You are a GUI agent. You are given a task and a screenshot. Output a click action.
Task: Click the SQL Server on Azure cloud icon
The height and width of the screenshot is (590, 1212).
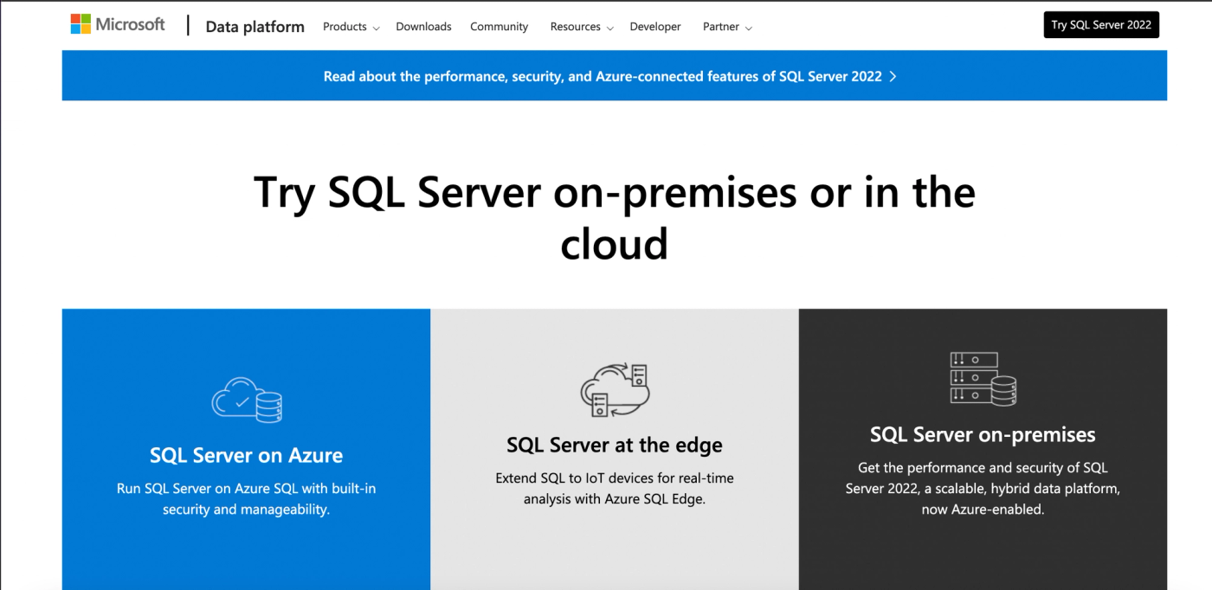247,400
